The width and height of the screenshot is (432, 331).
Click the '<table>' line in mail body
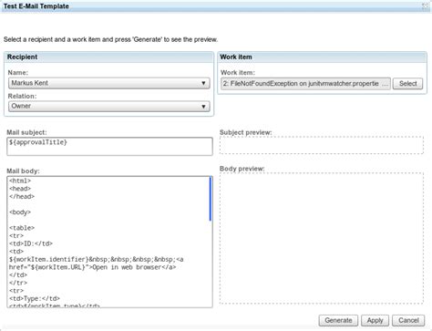pos(22,228)
